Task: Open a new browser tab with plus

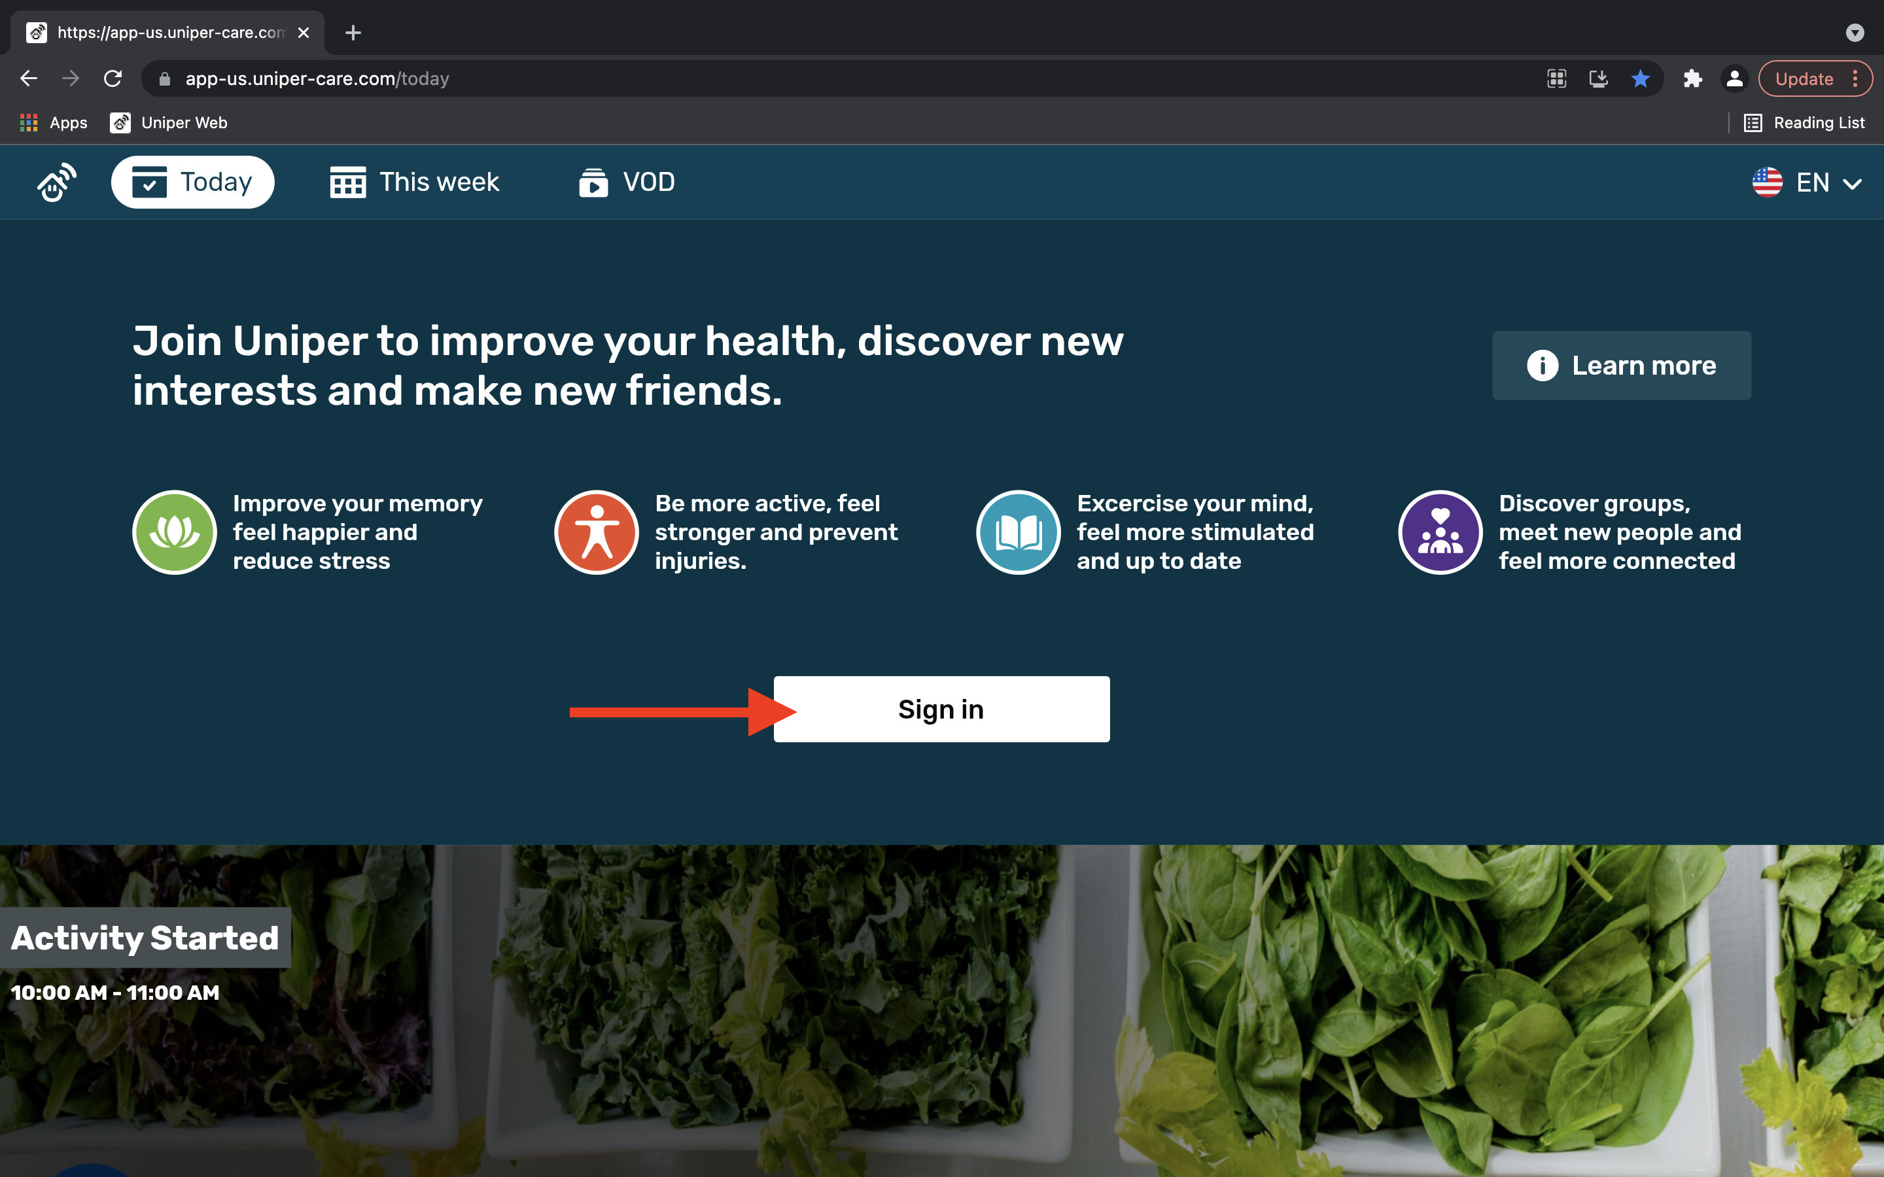Action: click(x=353, y=33)
